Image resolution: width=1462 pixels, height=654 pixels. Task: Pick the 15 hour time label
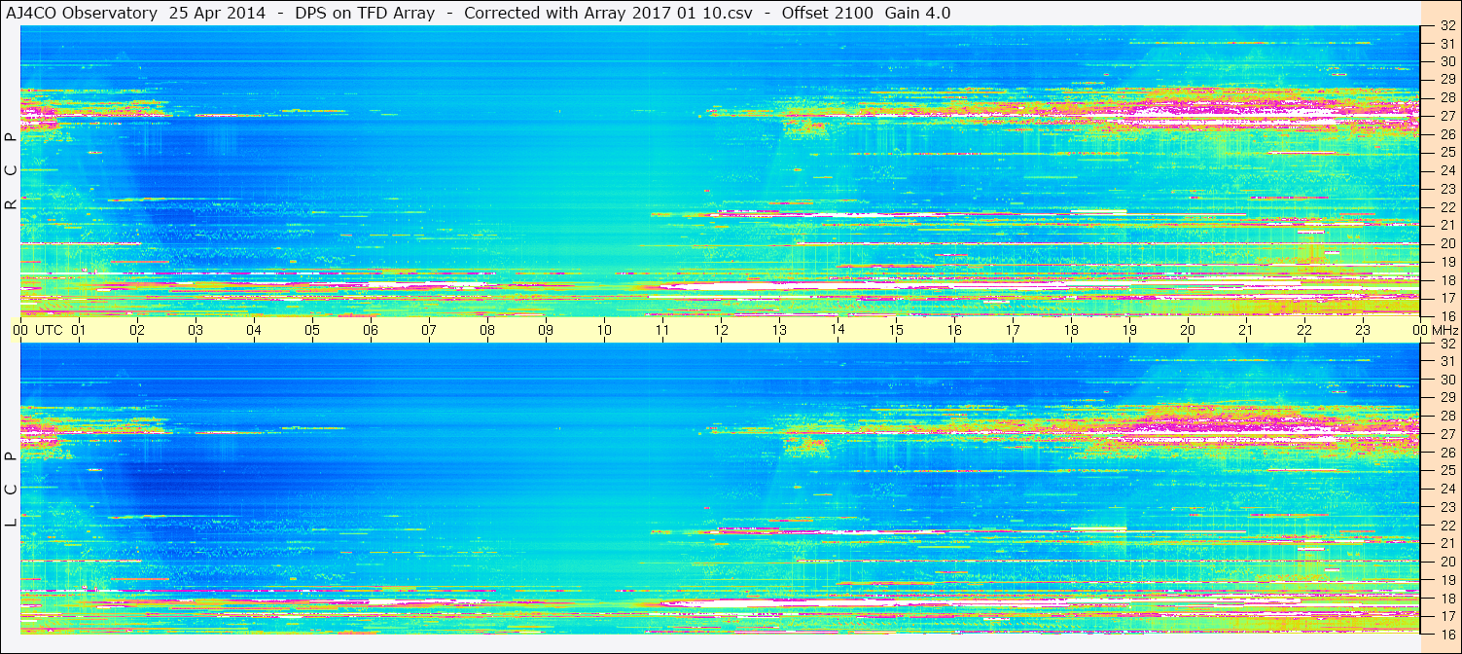(x=896, y=330)
